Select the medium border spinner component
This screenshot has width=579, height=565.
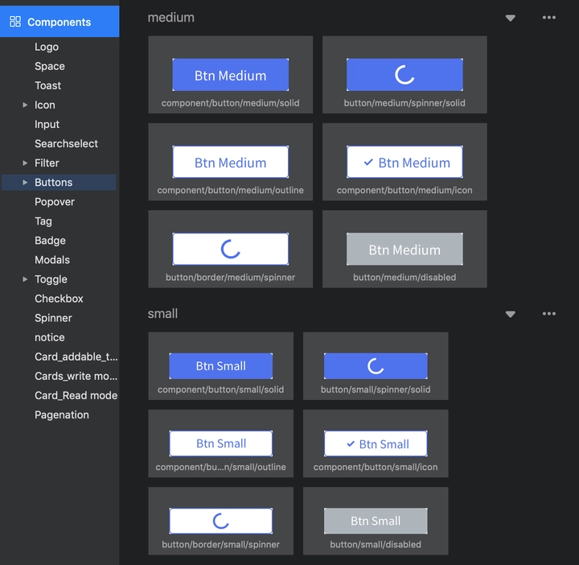(231, 249)
